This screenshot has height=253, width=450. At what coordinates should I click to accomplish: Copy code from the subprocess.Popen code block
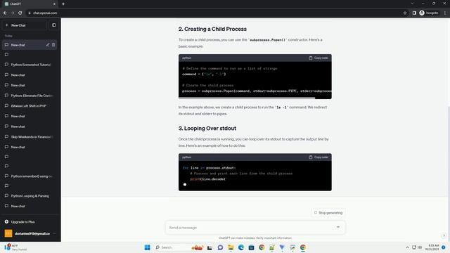point(319,58)
